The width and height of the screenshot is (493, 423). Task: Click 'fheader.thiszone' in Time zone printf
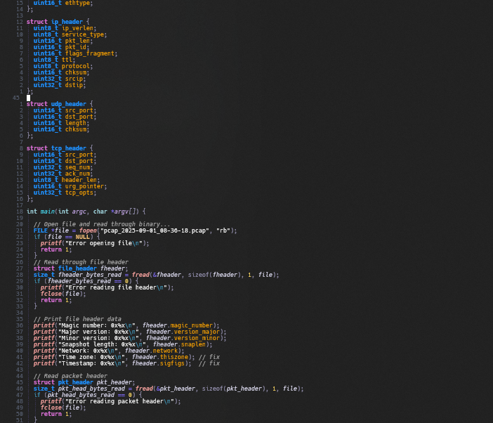159,357
